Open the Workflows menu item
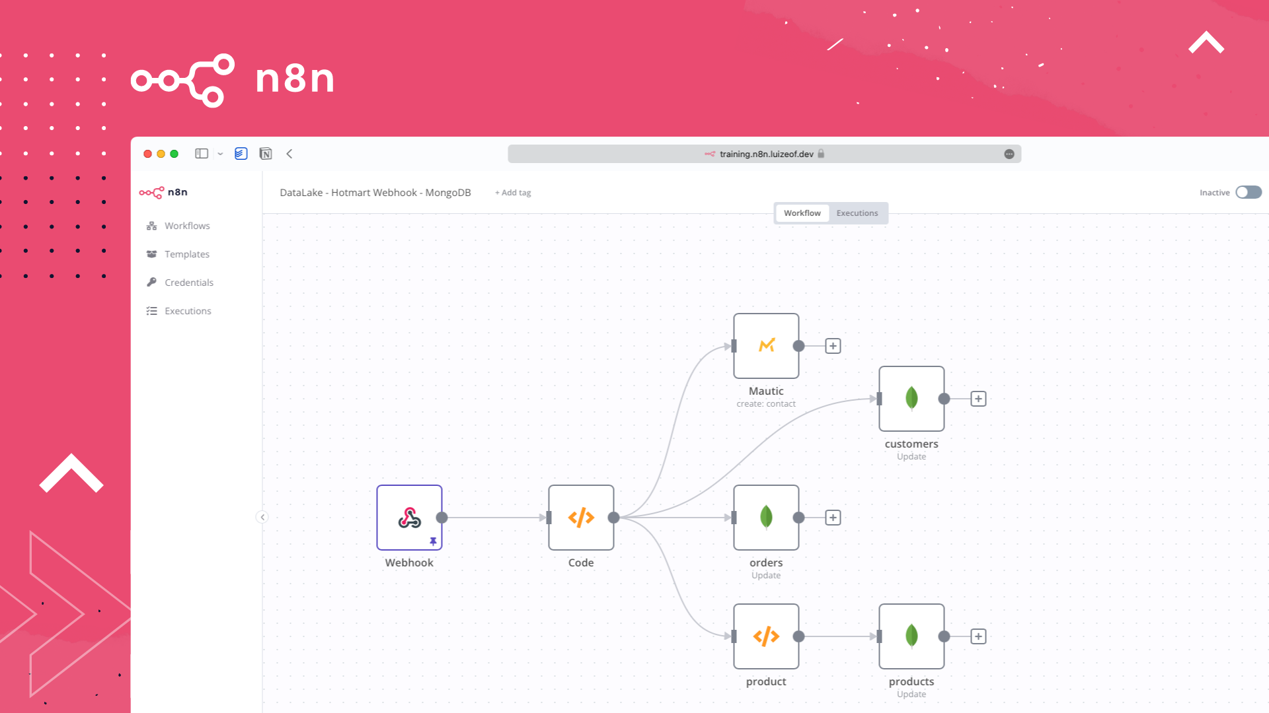 click(186, 226)
